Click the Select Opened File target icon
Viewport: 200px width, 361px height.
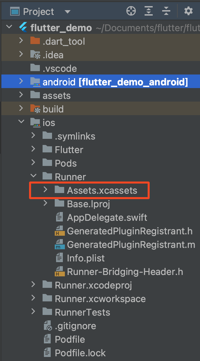click(x=131, y=11)
